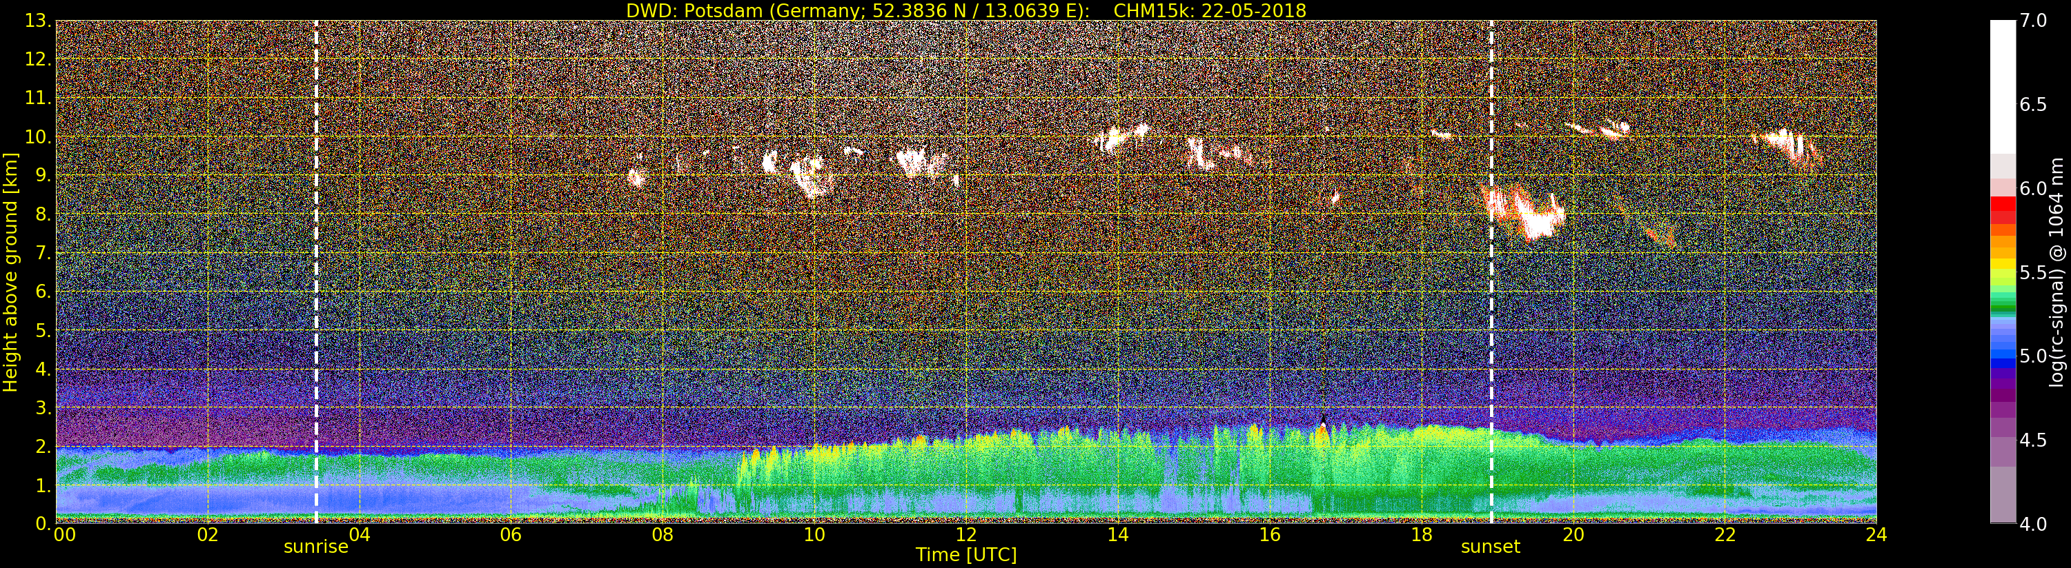The width and height of the screenshot is (2071, 568).
Task: Click height-axis tick label '1.'
Action: pyautogui.click(x=43, y=485)
